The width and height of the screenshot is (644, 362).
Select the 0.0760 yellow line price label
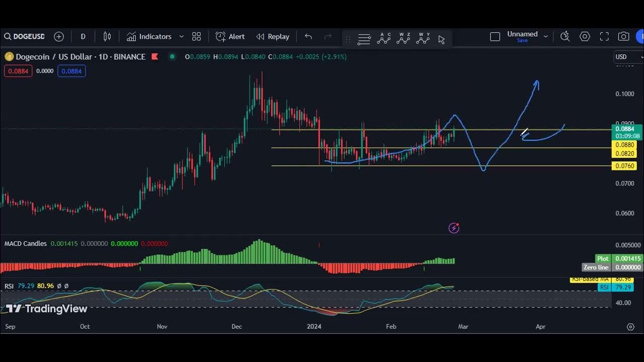tap(624, 166)
